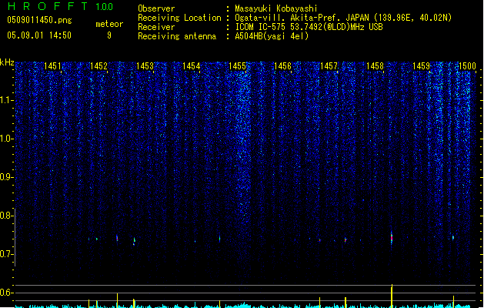Click the 1.1 kHz axis label
Screen dimensions: 484x308
pos(7,100)
